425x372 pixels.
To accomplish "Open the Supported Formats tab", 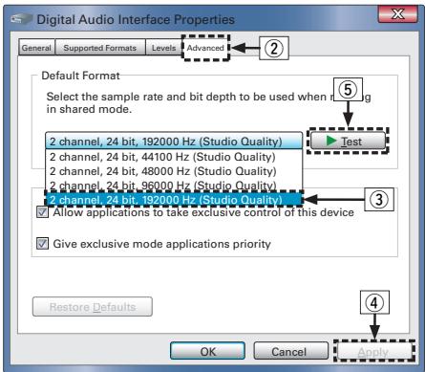I will click(100, 48).
